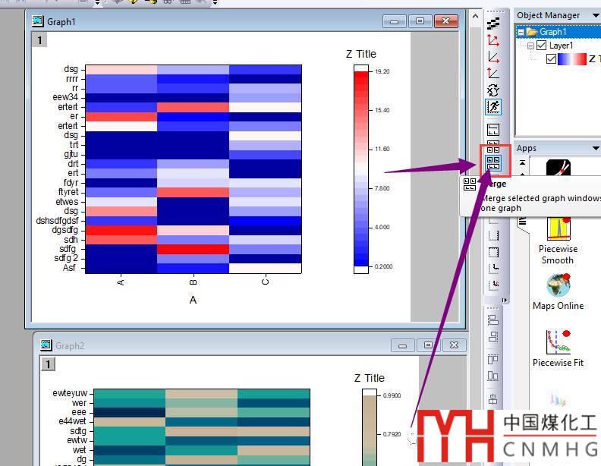Uncheck the Layer1 checkbox in Object Manager

pos(541,46)
